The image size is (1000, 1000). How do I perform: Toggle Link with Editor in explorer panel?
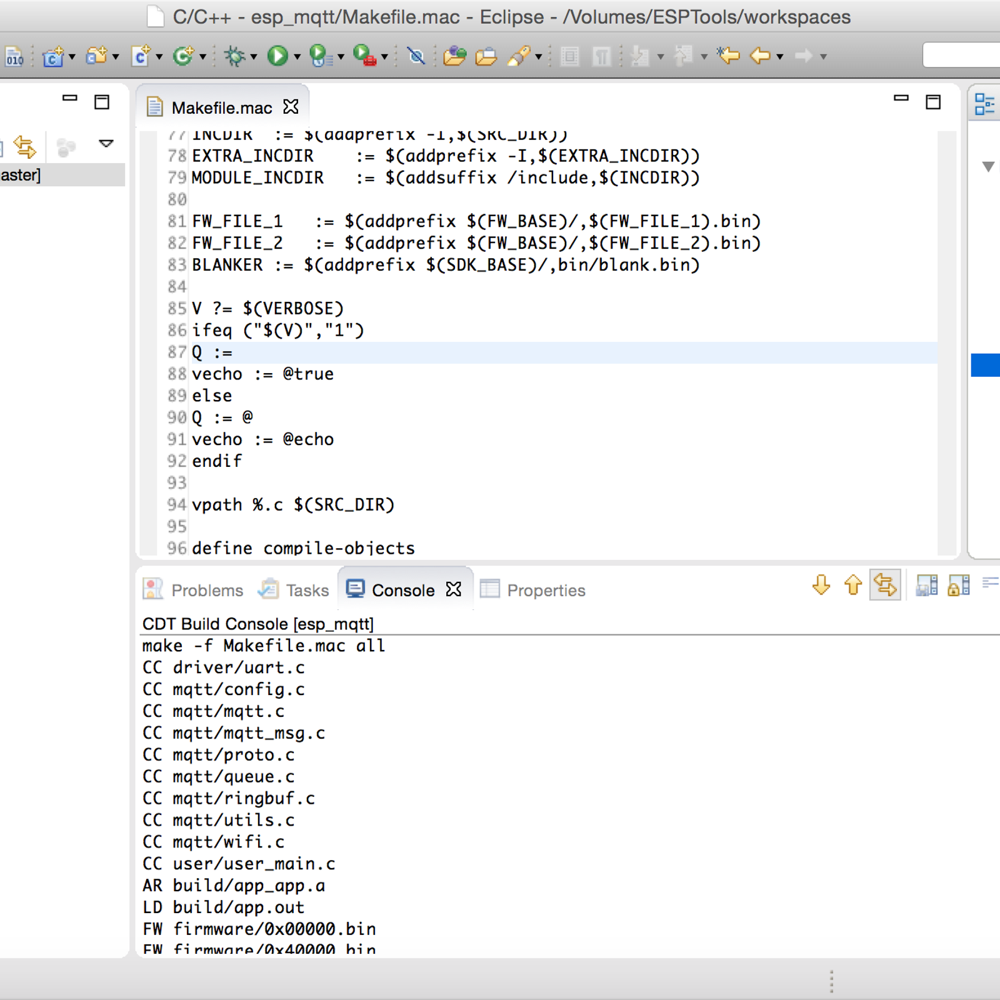(25, 147)
